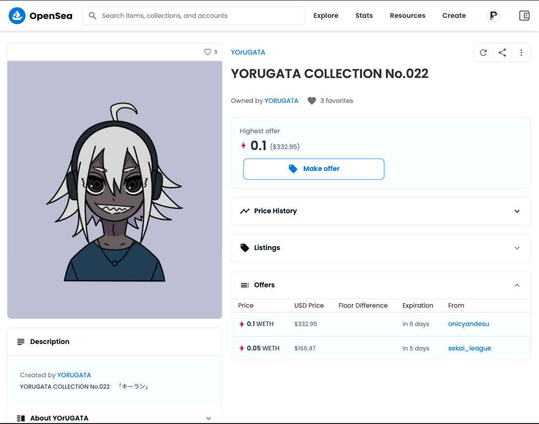This screenshot has height=424, width=539.
Task: Go to the Create page
Action: tap(454, 16)
